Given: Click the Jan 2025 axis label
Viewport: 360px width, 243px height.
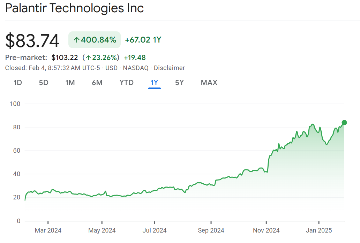Looking at the screenshot, I should [x=319, y=230].
